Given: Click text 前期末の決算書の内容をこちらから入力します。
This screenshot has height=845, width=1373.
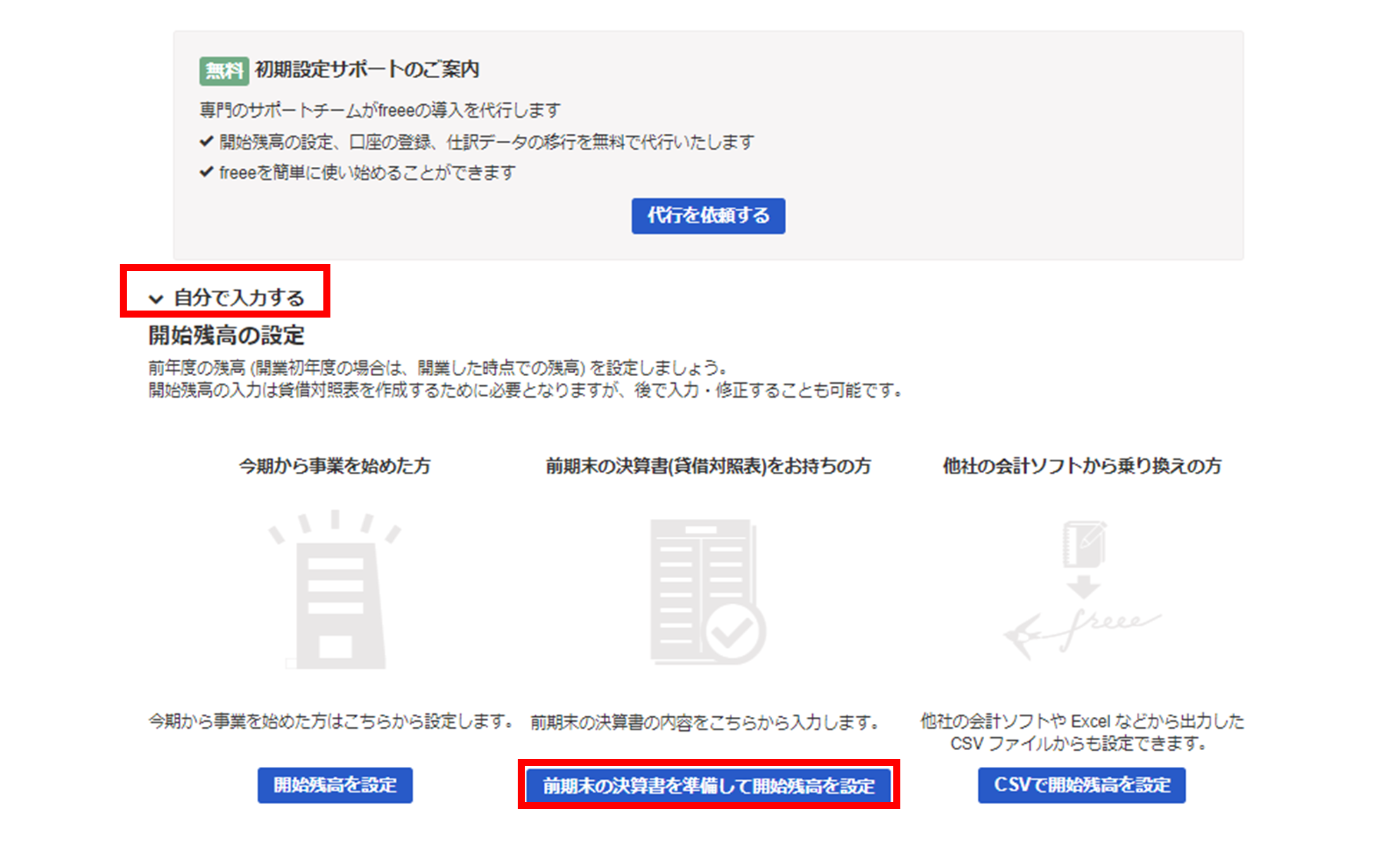Looking at the screenshot, I should tap(705, 722).
